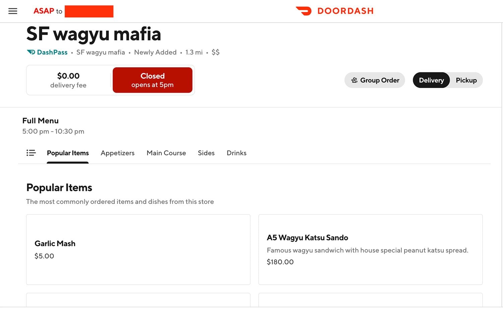Select the Popular Items tab
Image resolution: width=503 pixels, height=309 pixels.
(68, 153)
